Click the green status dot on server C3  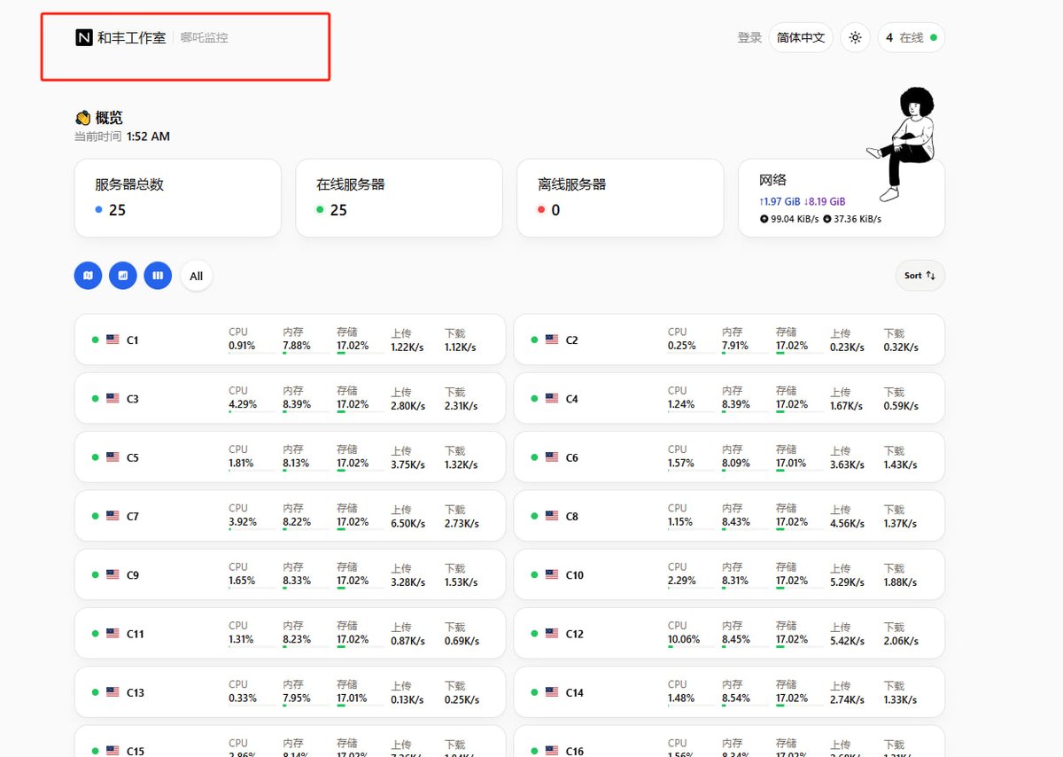(94, 398)
